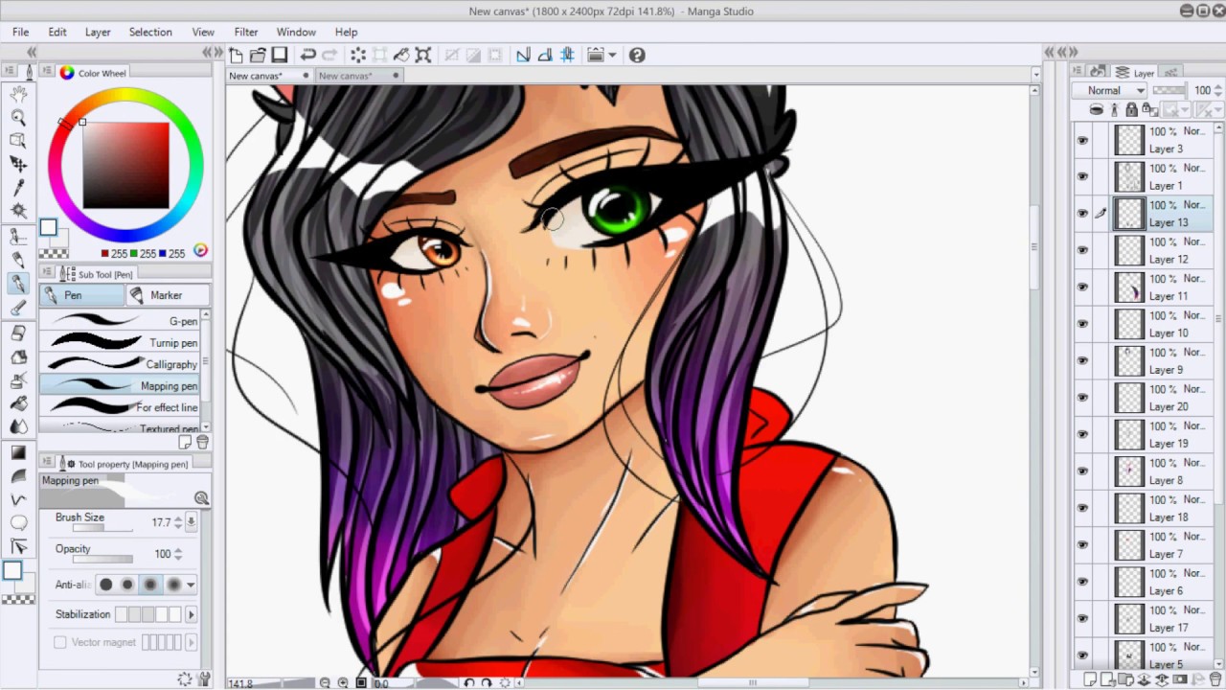Save the canvas from toolbar
The width and height of the screenshot is (1226, 690).
coord(280,55)
